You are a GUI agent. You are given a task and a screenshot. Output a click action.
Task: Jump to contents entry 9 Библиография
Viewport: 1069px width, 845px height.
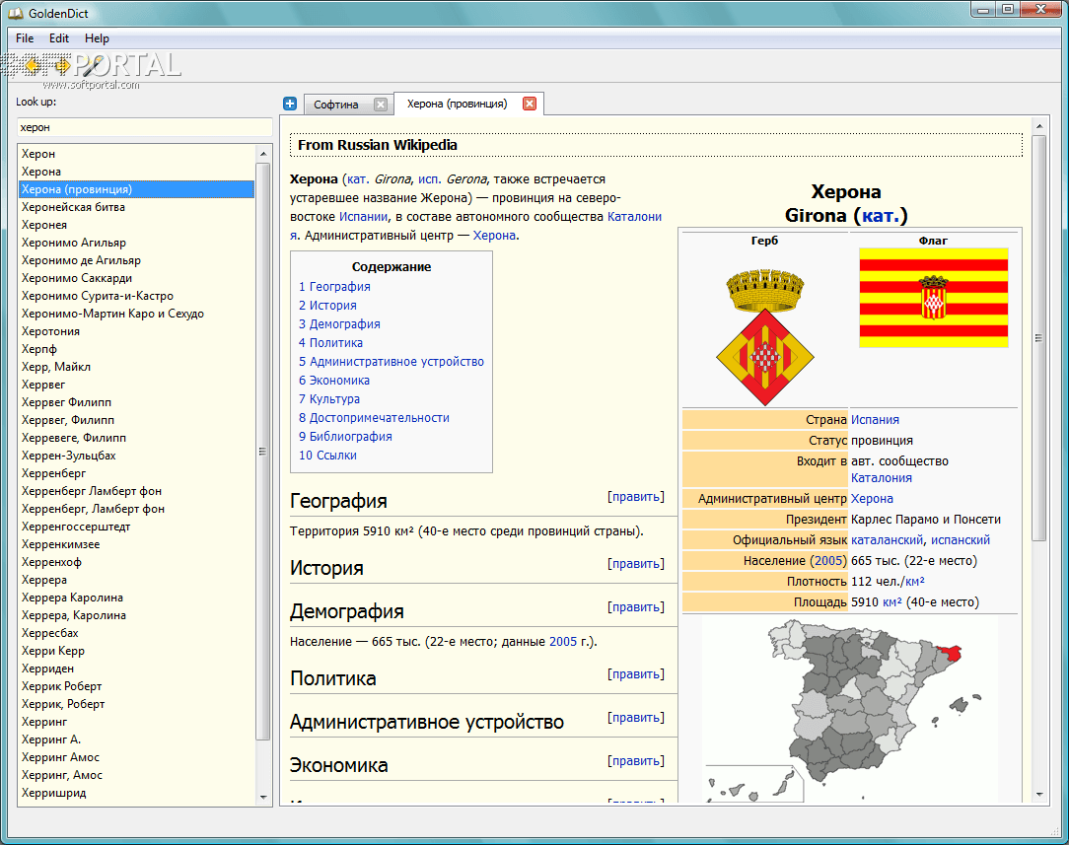(346, 437)
